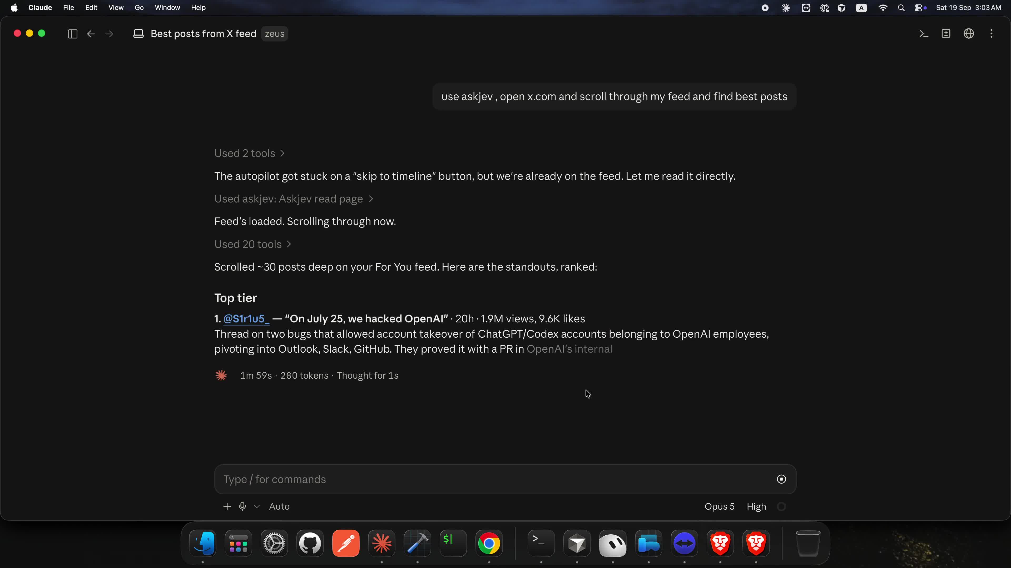Stop the response with the stop button
Viewport: 1011px width, 568px height.
[781, 479]
